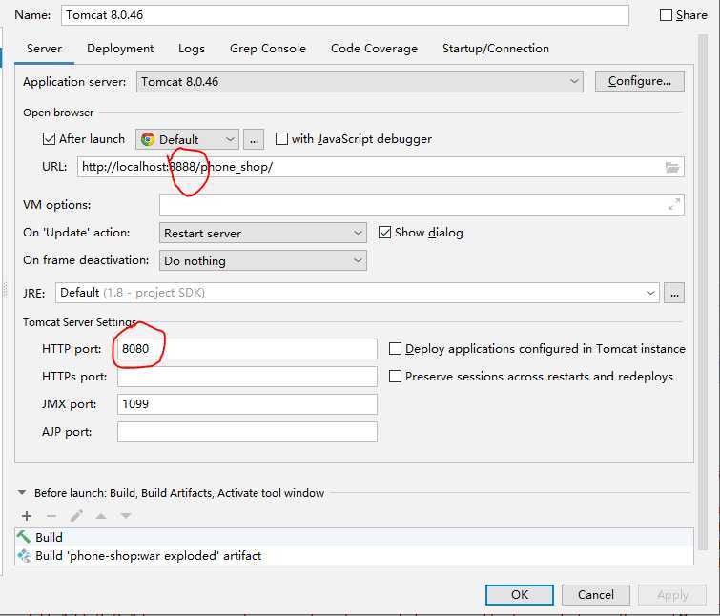Open the JRE dropdown
The image size is (720, 616).
[x=358, y=293]
